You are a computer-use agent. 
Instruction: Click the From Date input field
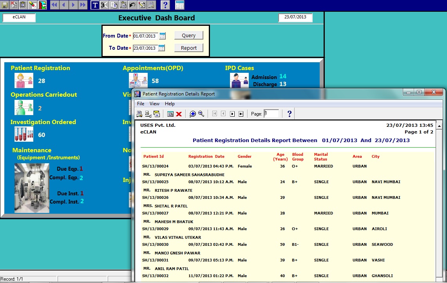coord(145,36)
